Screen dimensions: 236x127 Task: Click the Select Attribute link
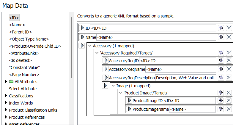click(23, 89)
